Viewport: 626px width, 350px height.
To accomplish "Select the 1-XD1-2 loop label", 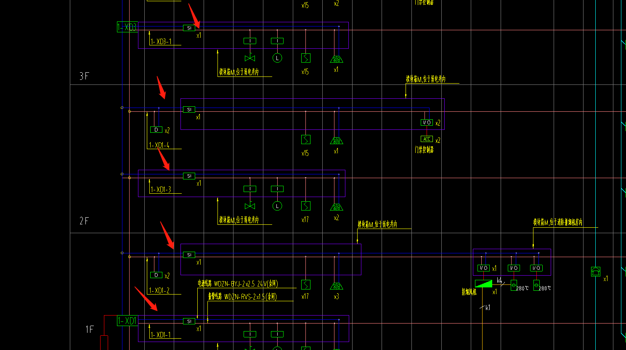I will tap(159, 291).
